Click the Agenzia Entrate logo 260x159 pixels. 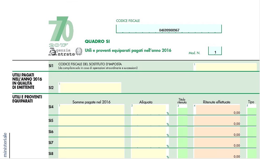point(62,52)
